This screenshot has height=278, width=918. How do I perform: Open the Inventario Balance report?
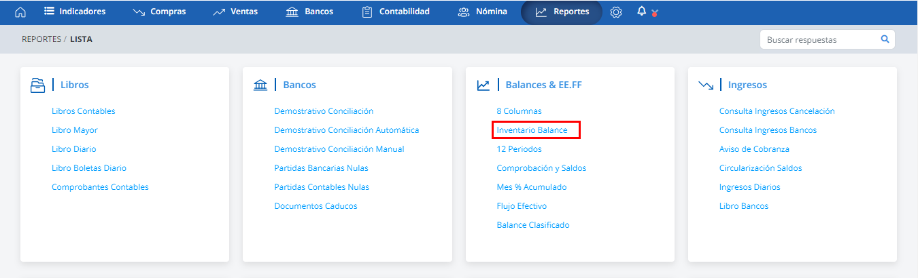(x=536, y=130)
